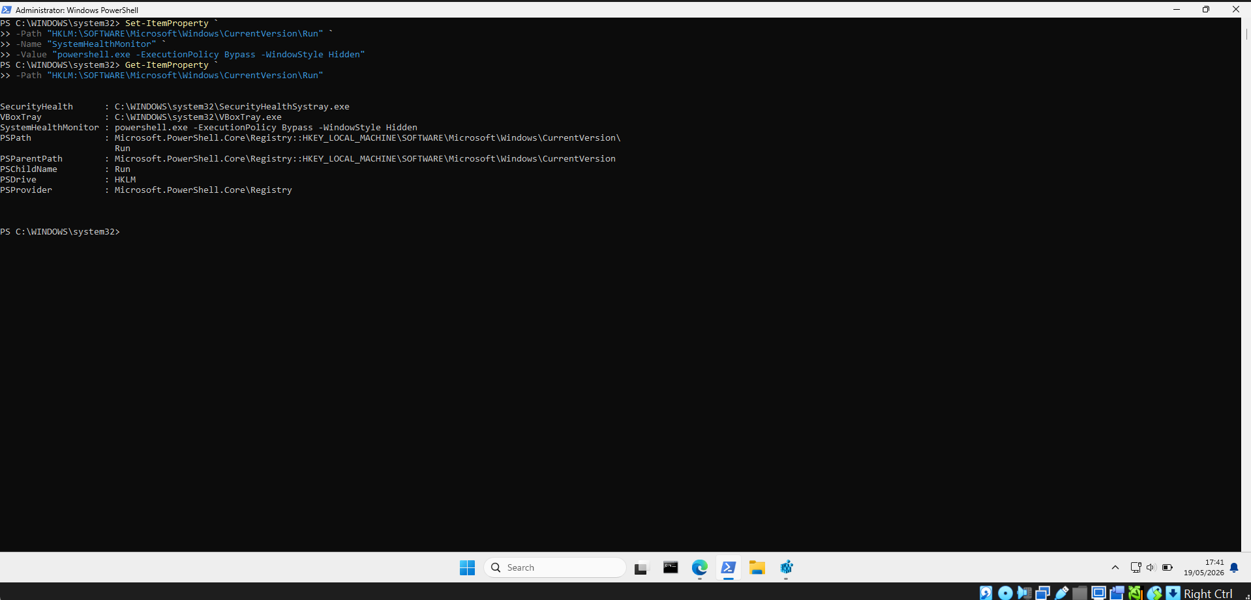The height and width of the screenshot is (600, 1251).
Task: Click the VirtualBox optical disc icon
Action: 1005,593
